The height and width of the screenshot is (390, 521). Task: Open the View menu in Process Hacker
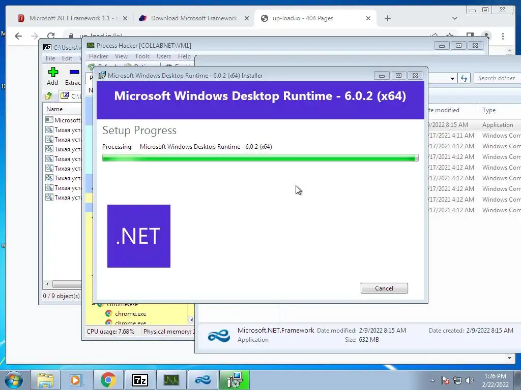tap(121, 56)
